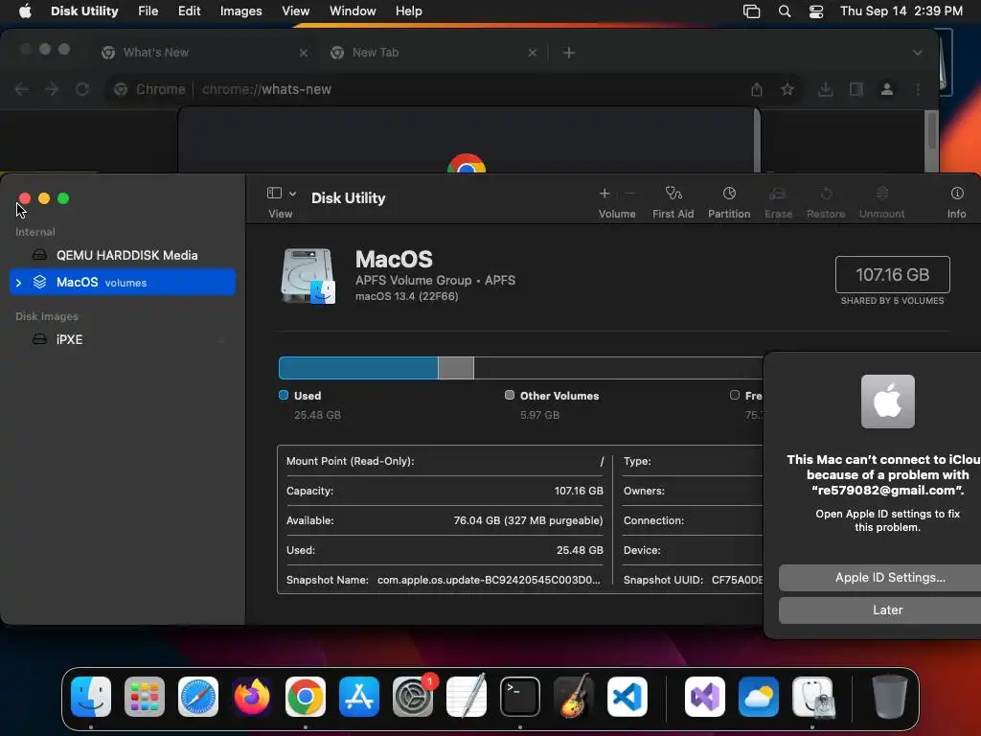Screen dimensions: 981x736
Task: Click the Stage Manager windows icon in menu bar
Action: (x=751, y=11)
